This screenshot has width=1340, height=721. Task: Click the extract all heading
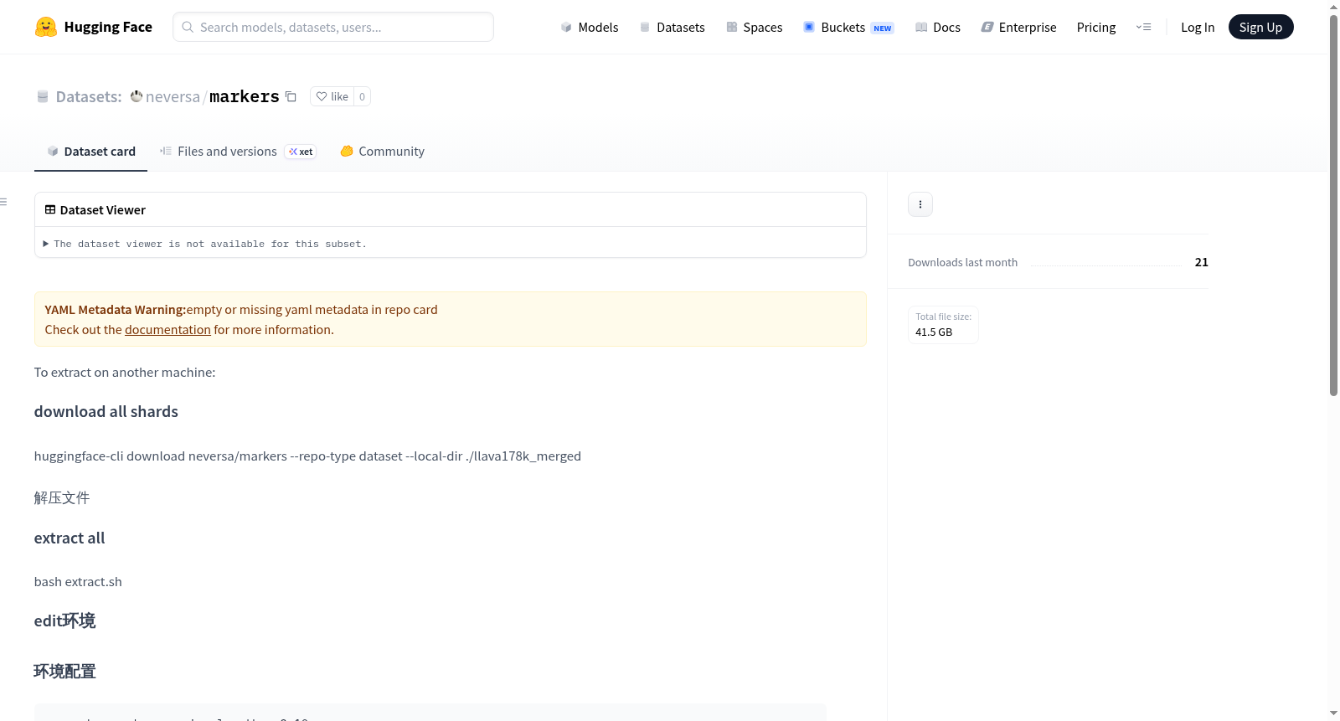tap(70, 538)
